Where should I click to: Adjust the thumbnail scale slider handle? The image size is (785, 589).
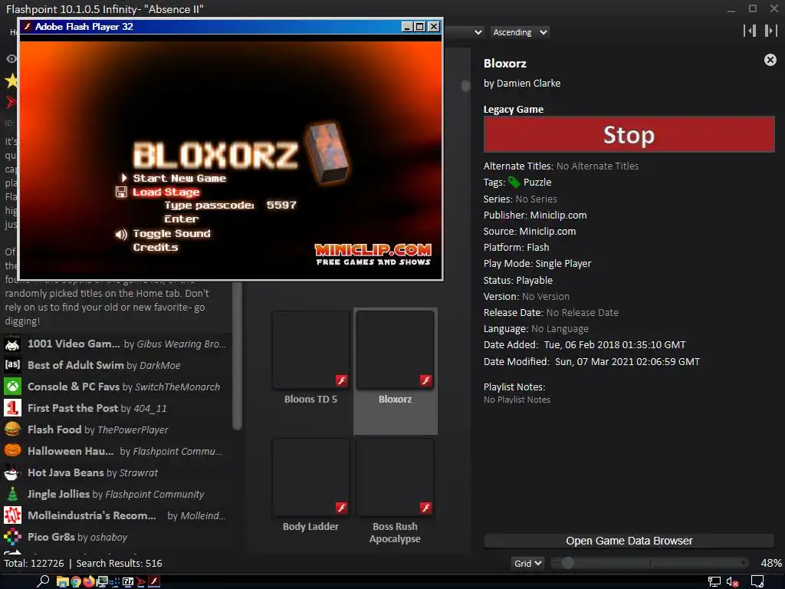567,563
